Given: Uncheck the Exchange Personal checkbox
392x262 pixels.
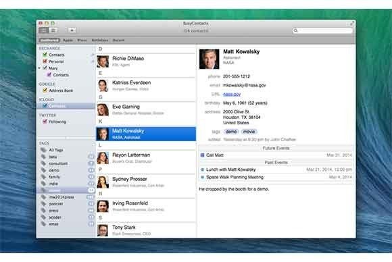Looking at the screenshot, I should coord(45,61).
